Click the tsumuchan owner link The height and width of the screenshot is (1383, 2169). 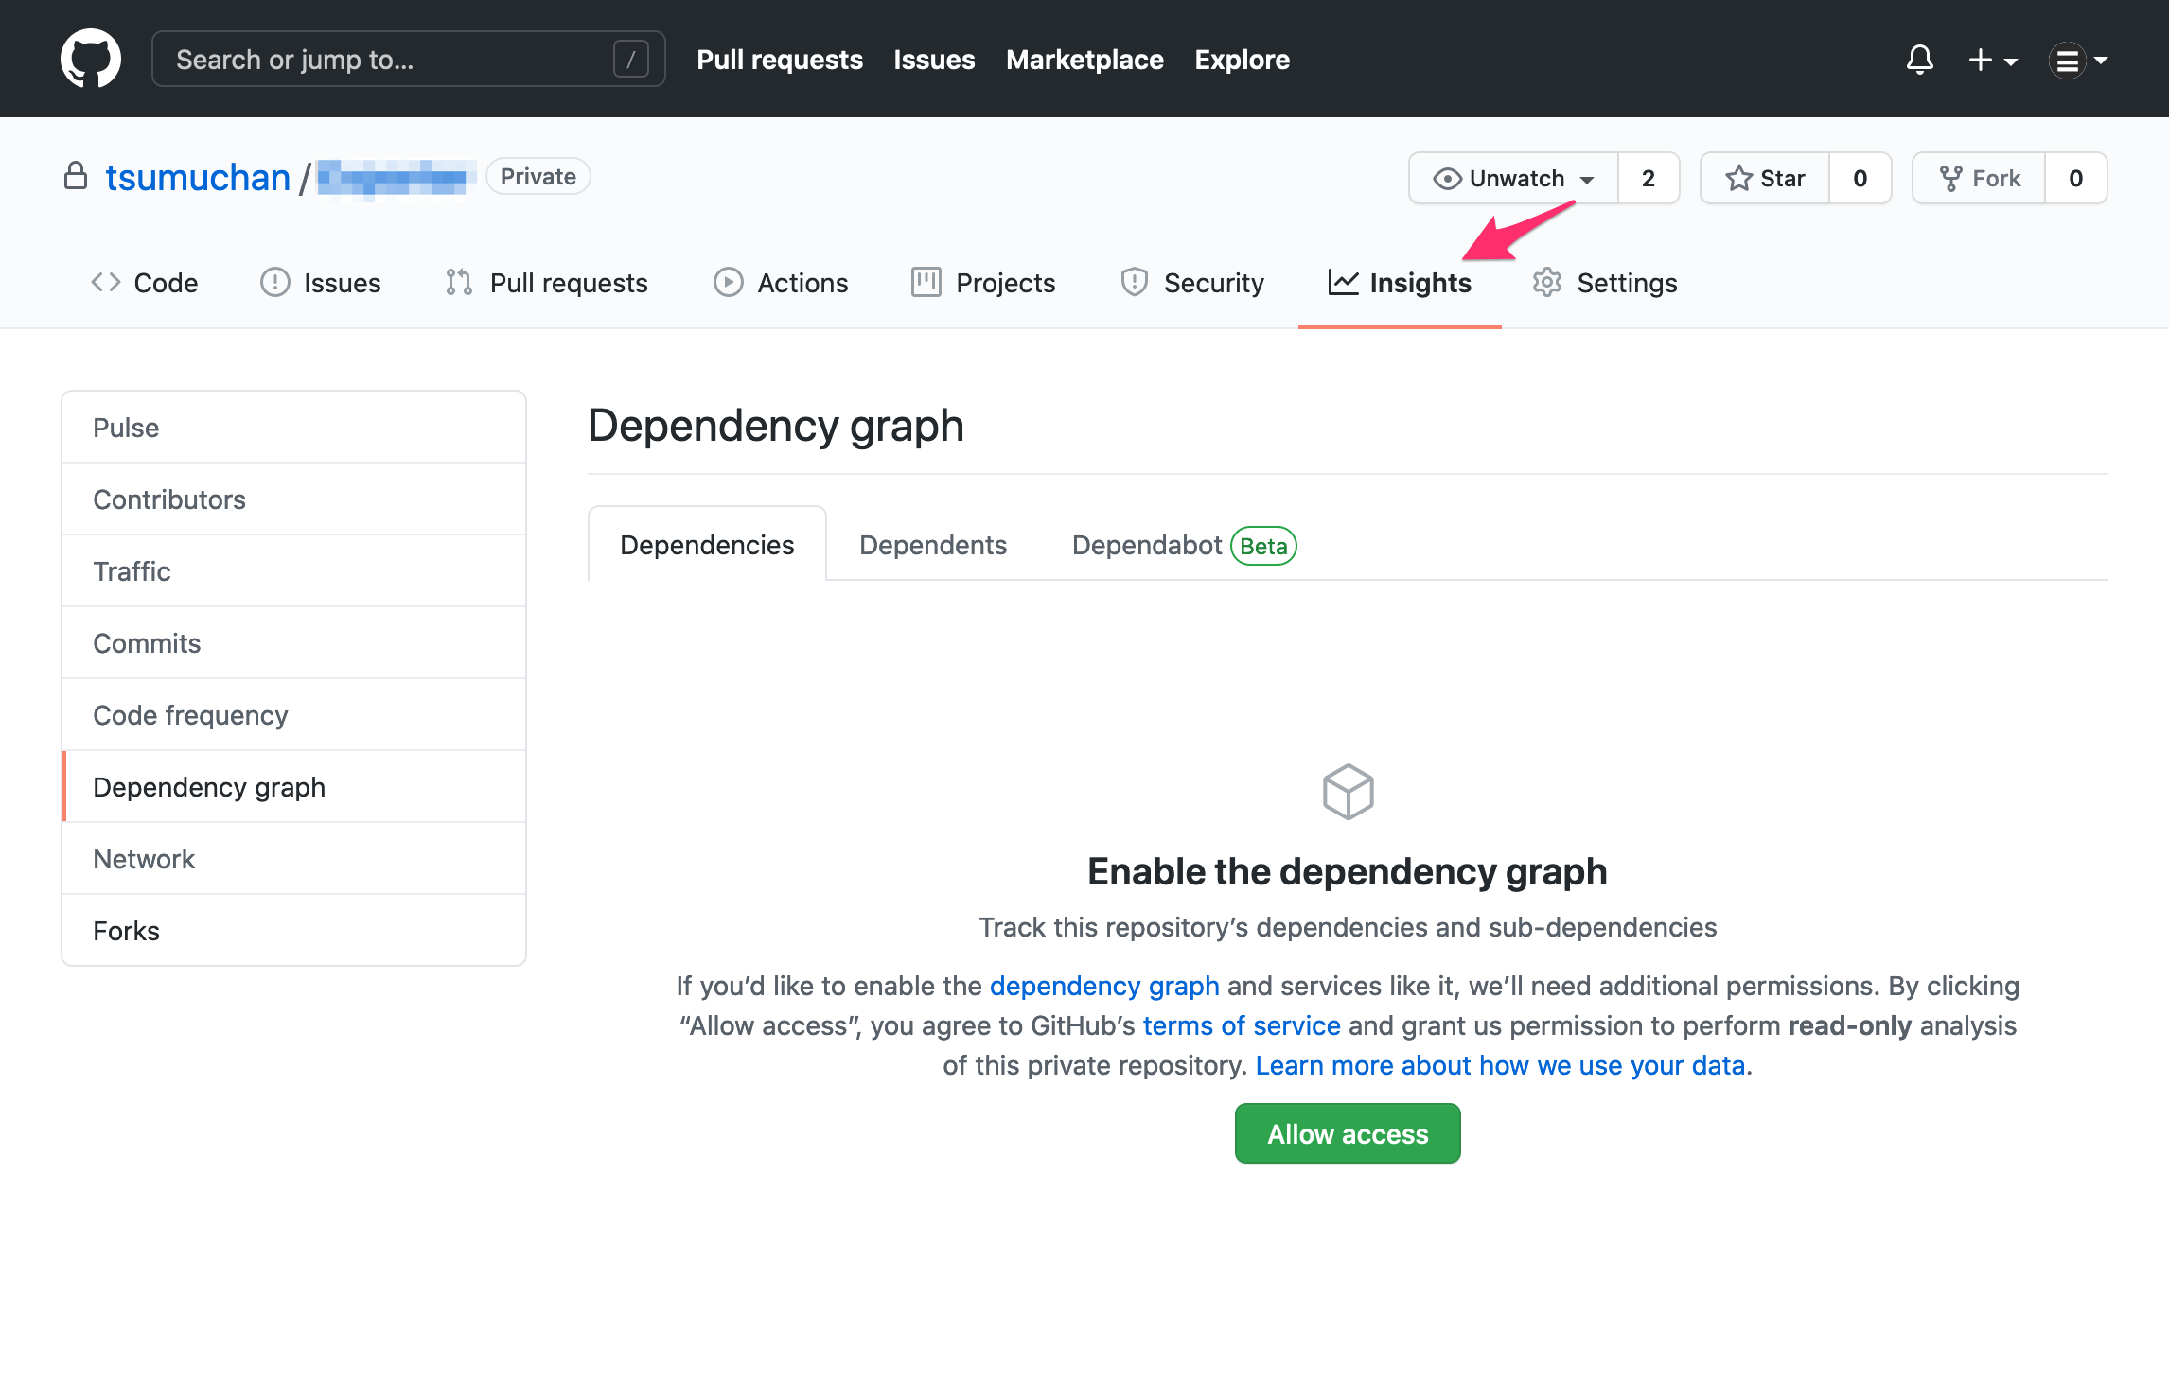(197, 177)
